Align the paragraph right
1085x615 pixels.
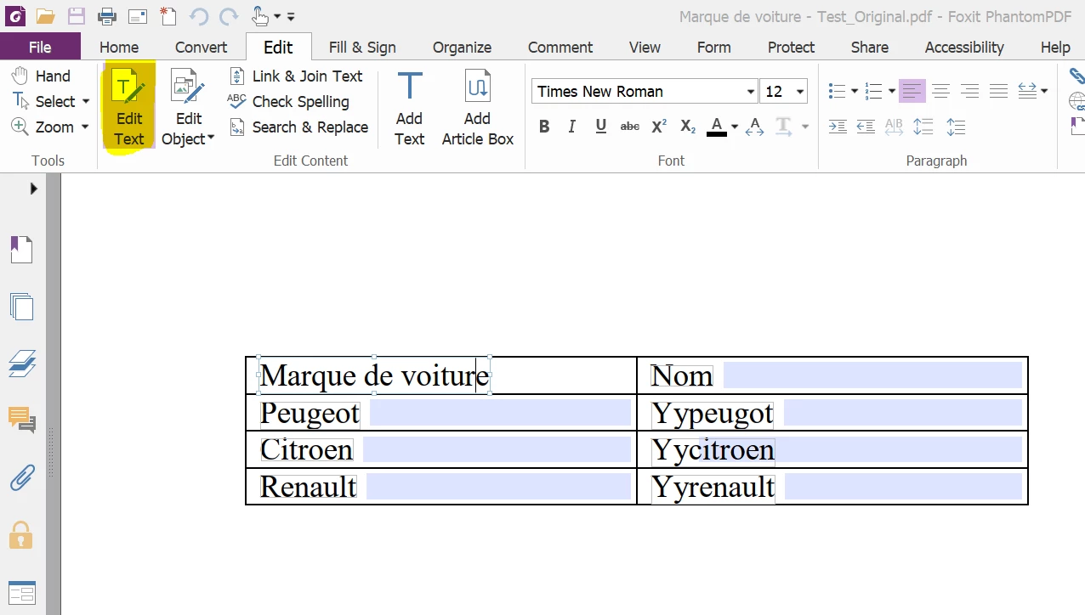tap(969, 91)
